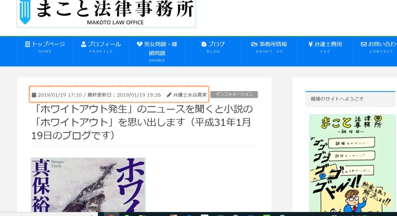This screenshot has width=397, height=216.
Task: Click the 最終更新日:2019/01/19 19:26 text
Action: pyautogui.click(x=124, y=95)
